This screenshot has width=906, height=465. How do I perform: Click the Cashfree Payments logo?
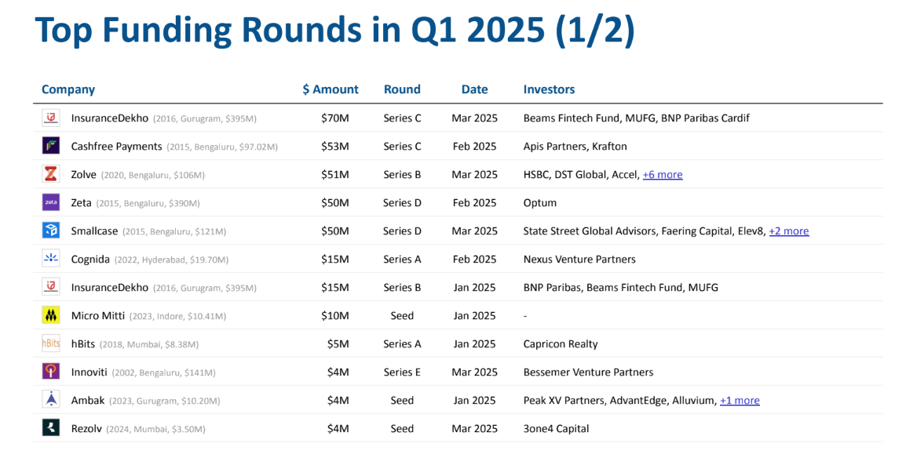(x=51, y=146)
